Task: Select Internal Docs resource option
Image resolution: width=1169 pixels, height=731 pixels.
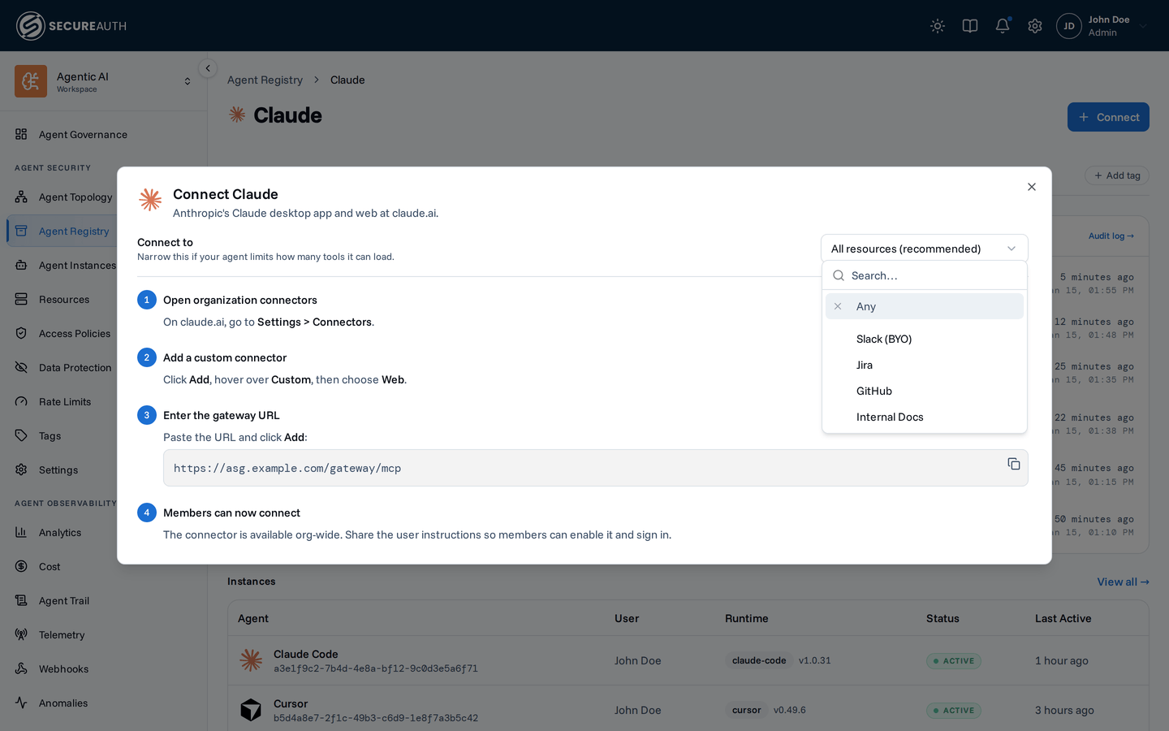Action: pos(925,417)
